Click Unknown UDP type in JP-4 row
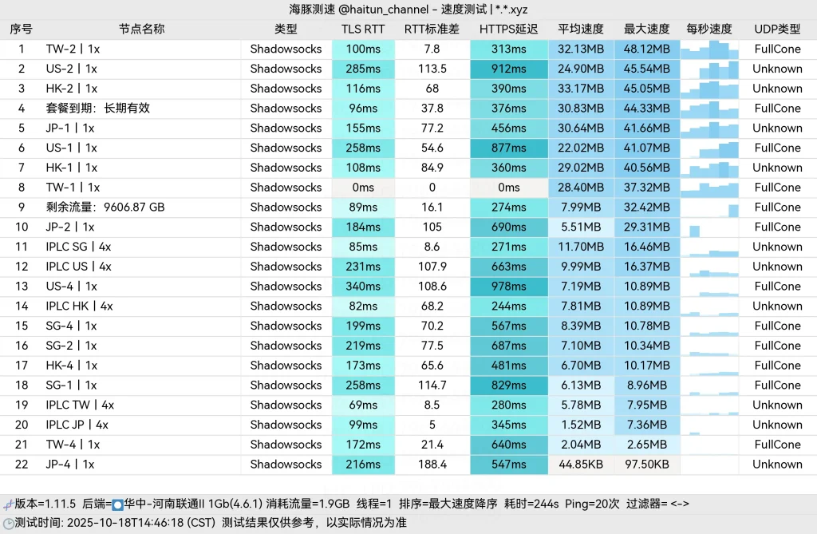817x534 pixels. 777,465
